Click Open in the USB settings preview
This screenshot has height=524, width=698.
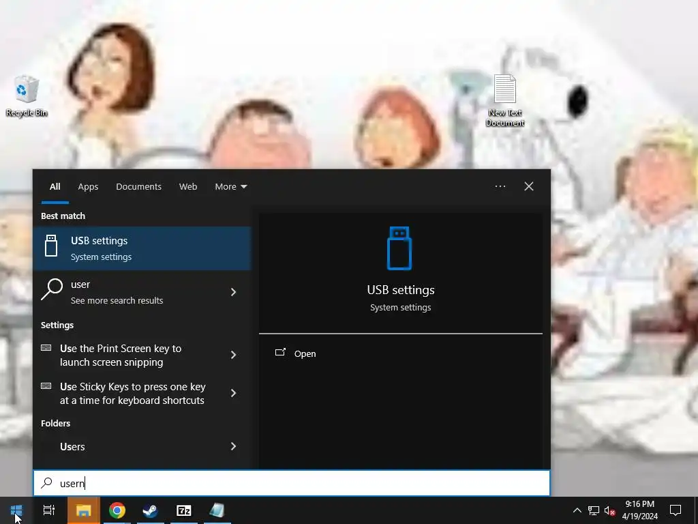(x=296, y=353)
